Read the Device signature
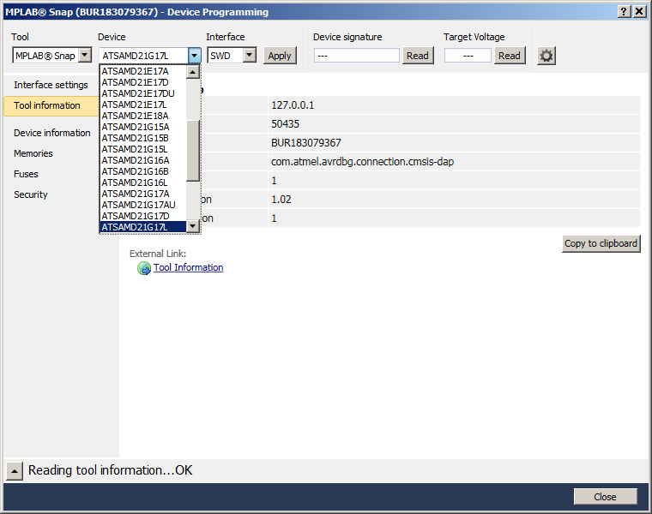The height and width of the screenshot is (514, 652). coord(418,56)
